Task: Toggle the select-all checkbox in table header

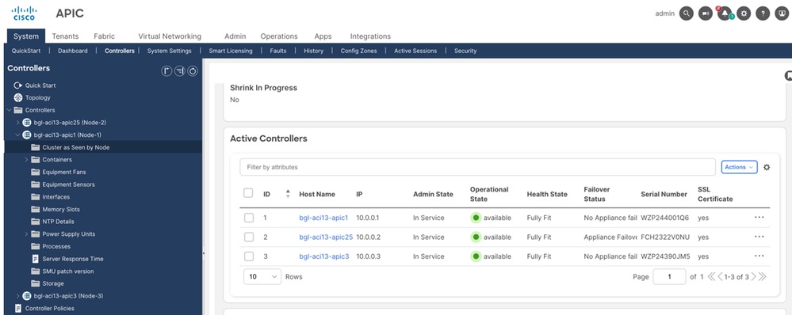Action: [248, 193]
